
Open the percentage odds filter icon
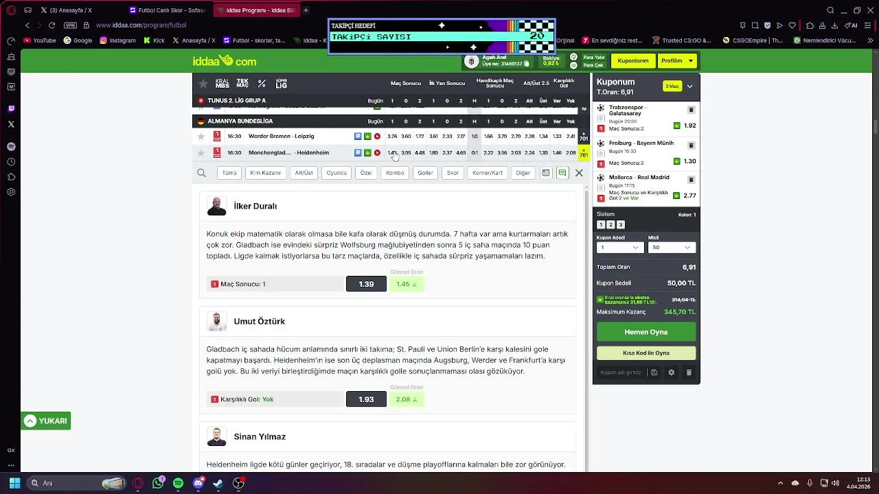(x=262, y=84)
